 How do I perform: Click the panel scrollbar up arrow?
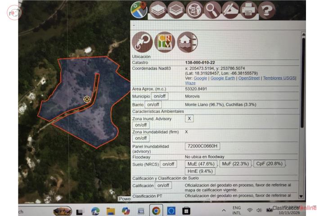coord(303,34)
